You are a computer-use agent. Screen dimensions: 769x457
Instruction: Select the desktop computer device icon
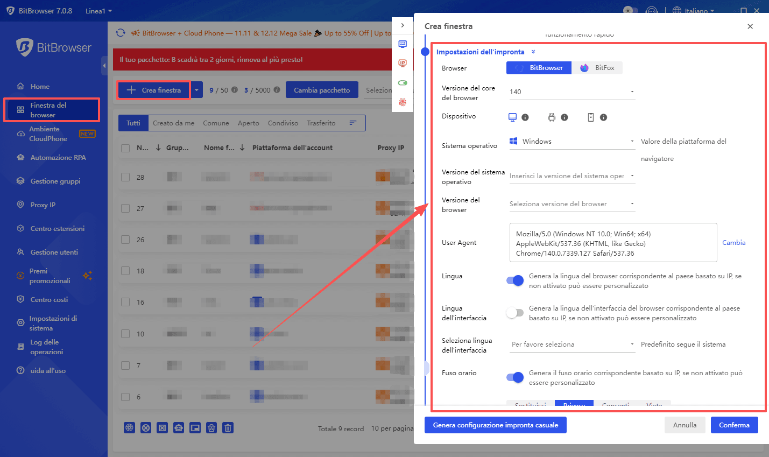(512, 117)
